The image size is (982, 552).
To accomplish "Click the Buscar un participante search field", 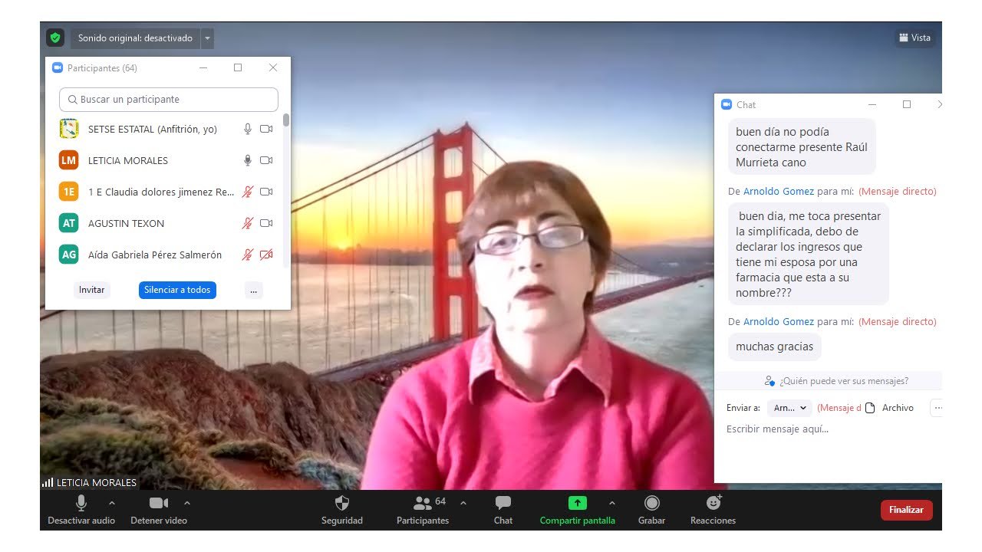I will (169, 100).
